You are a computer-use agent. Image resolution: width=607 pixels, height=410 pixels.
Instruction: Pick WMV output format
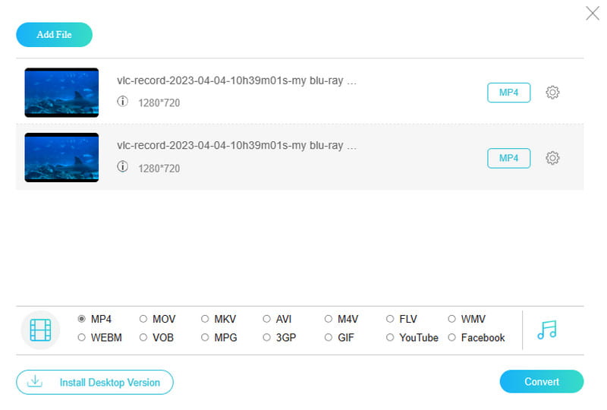(451, 319)
